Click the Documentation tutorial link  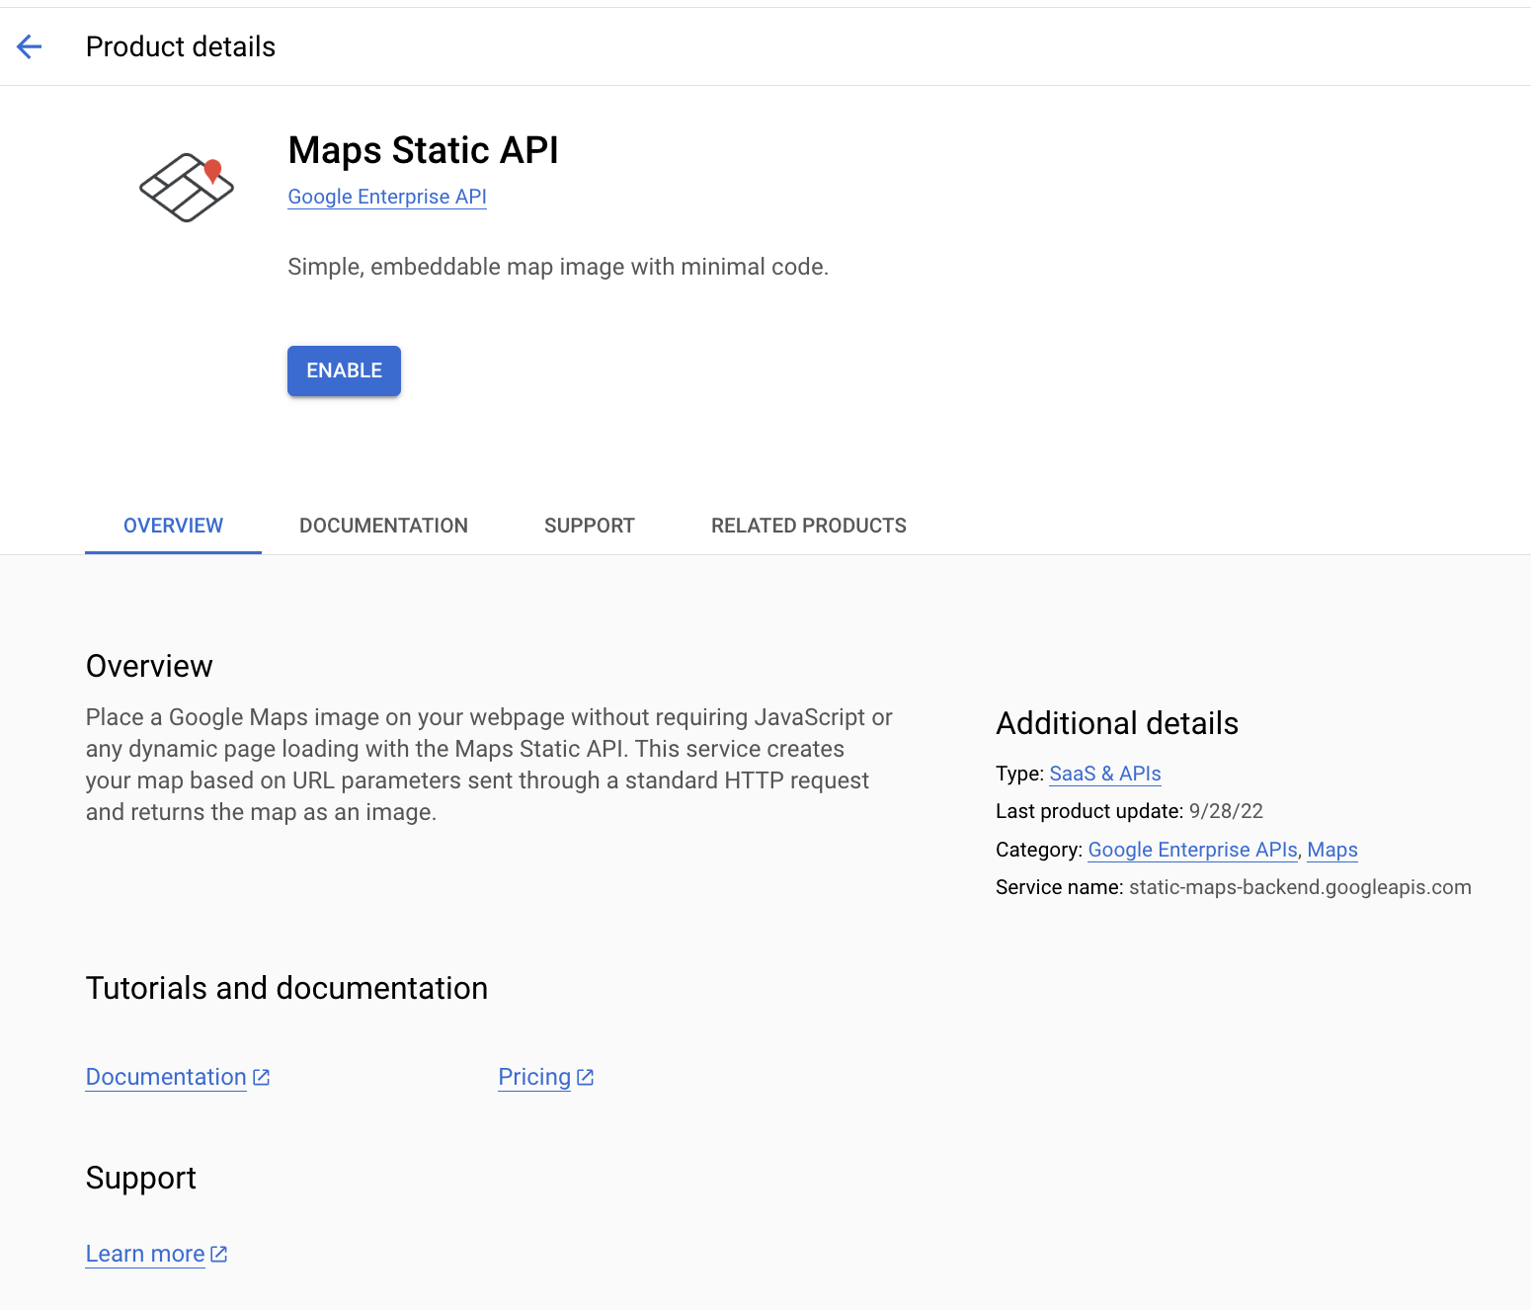pos(165,1077)
